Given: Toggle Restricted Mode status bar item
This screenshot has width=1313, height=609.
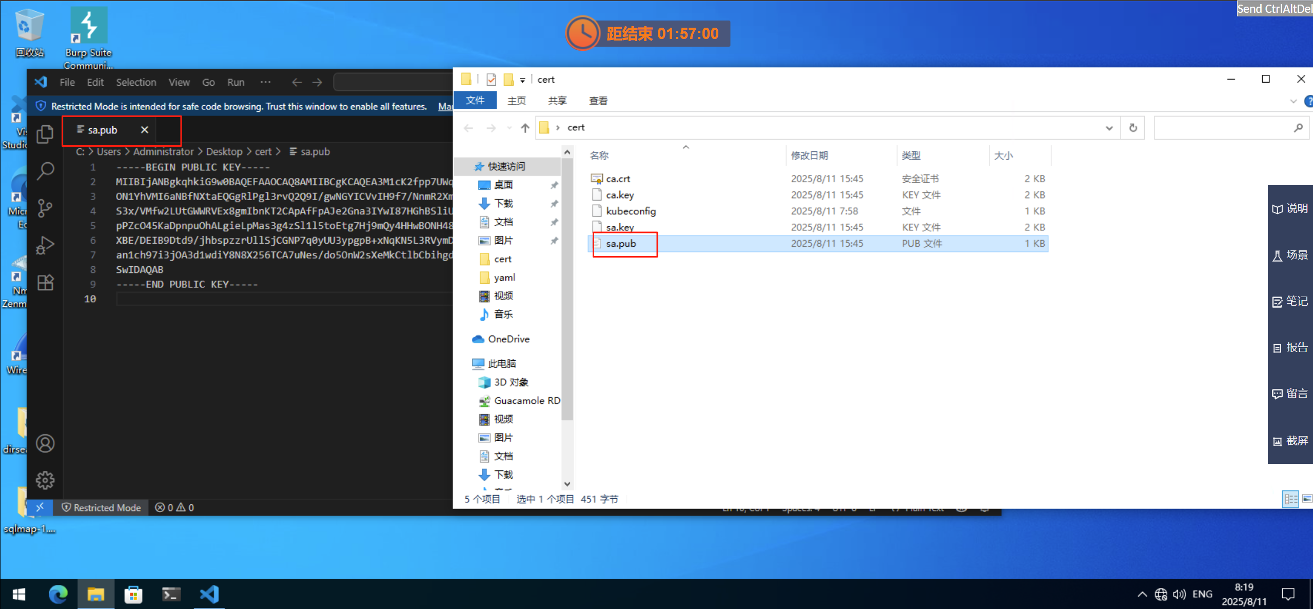Looking at the screenshot, I should [x=102, y=507].
